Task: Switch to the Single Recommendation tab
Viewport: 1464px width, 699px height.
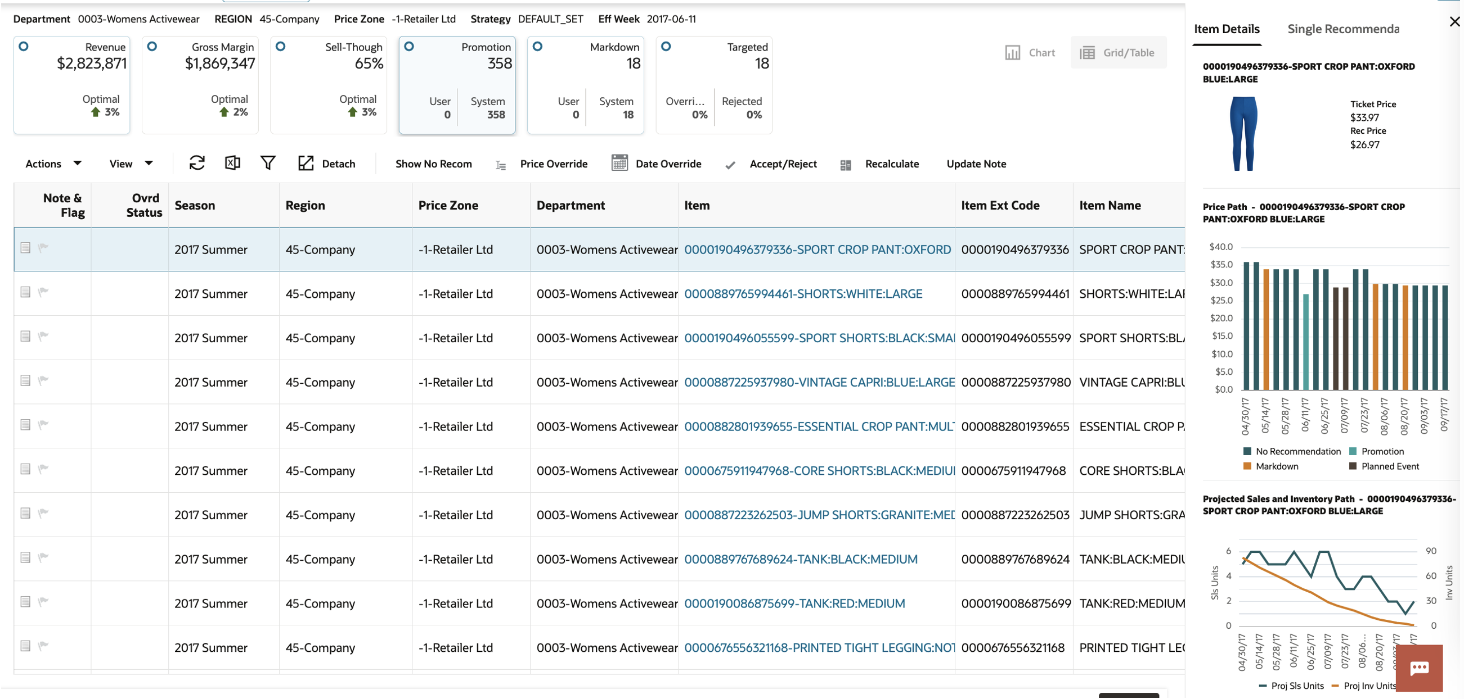Action: (x=1342, y=29)
